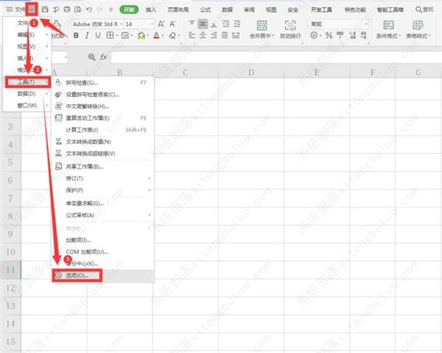Open the font name dropdown
Viewport: 442px width, 353px height.
118,24
